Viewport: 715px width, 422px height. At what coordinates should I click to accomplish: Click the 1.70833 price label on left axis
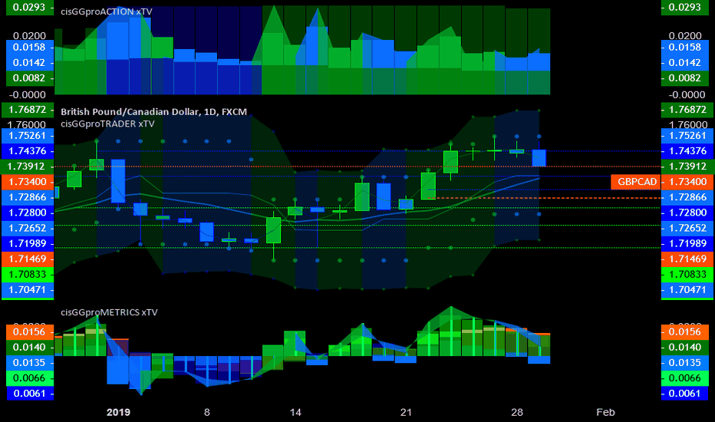[28, 274]
